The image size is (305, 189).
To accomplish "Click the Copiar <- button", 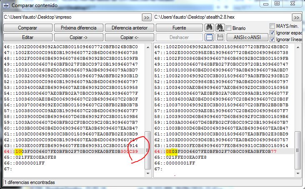I will pyautogui.click(x=129, y=37).
